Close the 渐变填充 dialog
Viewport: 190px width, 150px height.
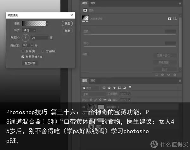[72, 15]
